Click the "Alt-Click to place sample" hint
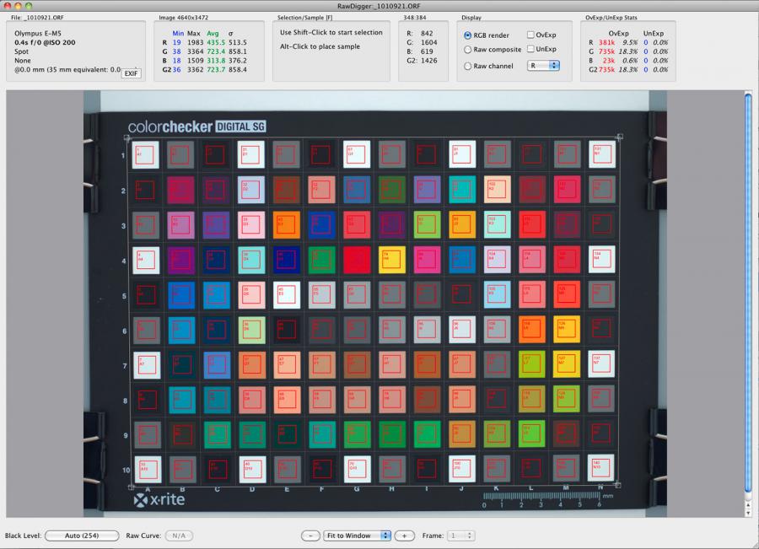 click(x=320, y=46)
